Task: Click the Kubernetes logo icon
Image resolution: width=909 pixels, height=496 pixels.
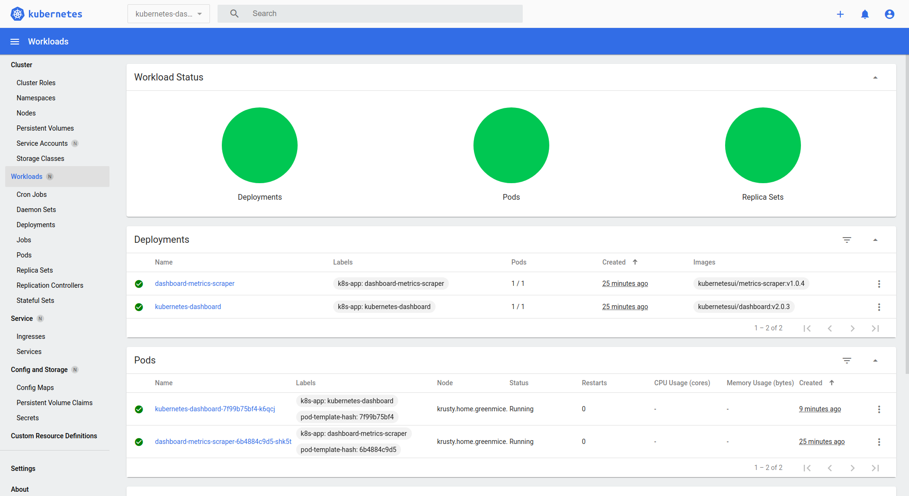Action: coord(18,14)
